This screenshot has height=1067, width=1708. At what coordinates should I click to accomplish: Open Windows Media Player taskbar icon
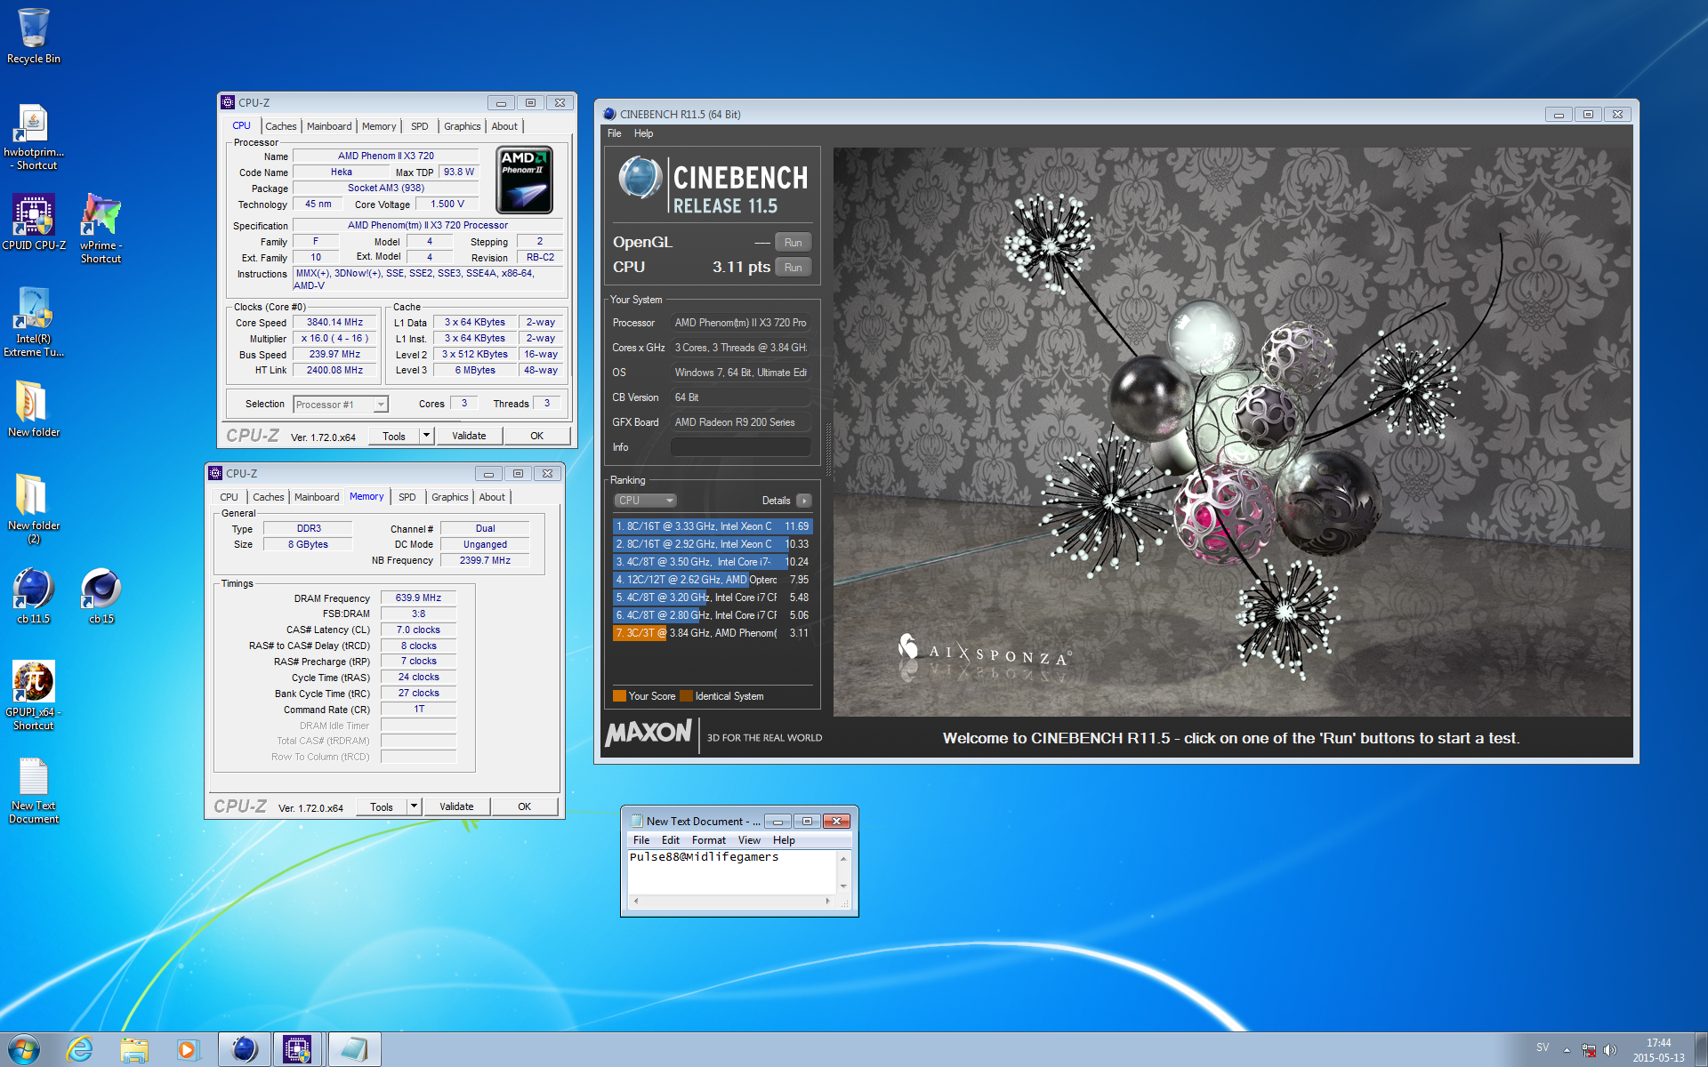point(188,1049)
